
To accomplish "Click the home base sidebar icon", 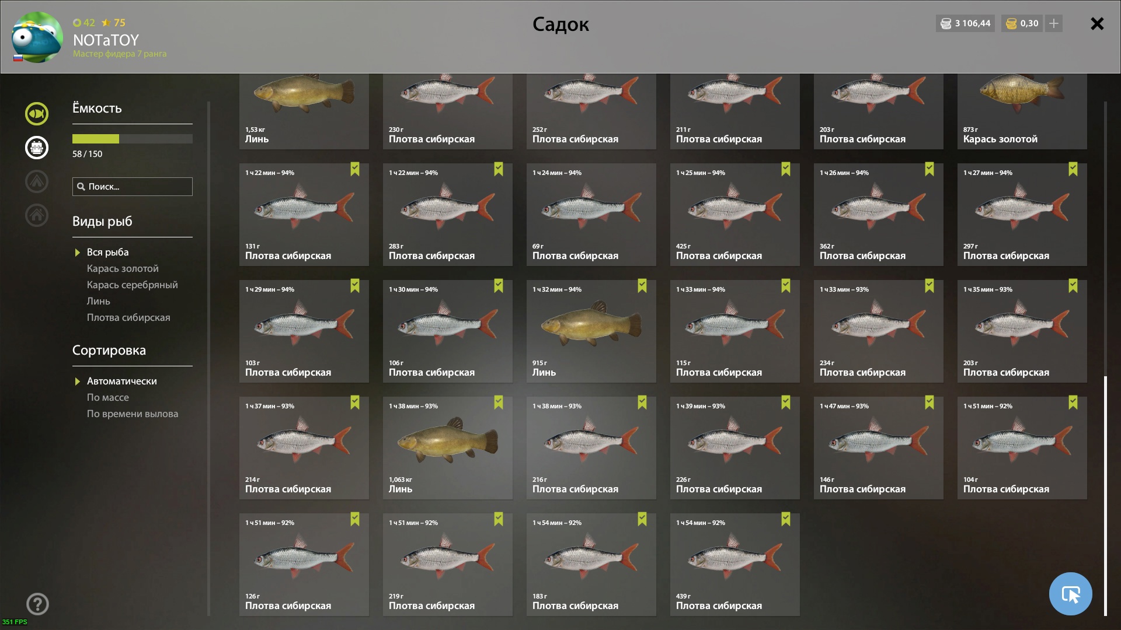I will (37, 215).
